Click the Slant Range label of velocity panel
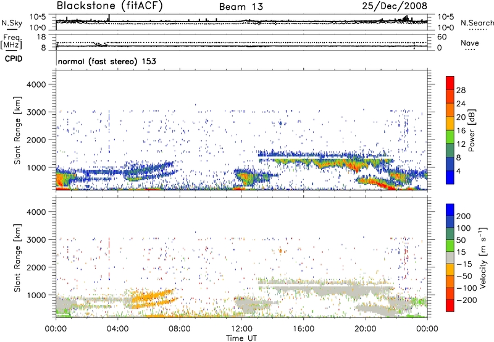The image size is (494, 342). pyautogui.click(x=17, y=258)
